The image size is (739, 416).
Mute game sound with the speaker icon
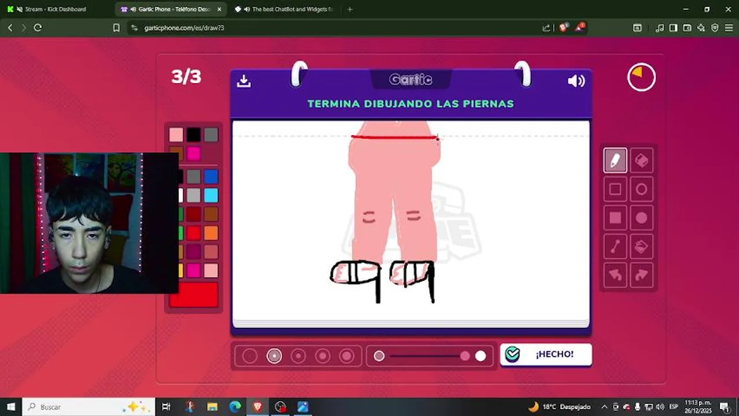[x=577, y=81]
